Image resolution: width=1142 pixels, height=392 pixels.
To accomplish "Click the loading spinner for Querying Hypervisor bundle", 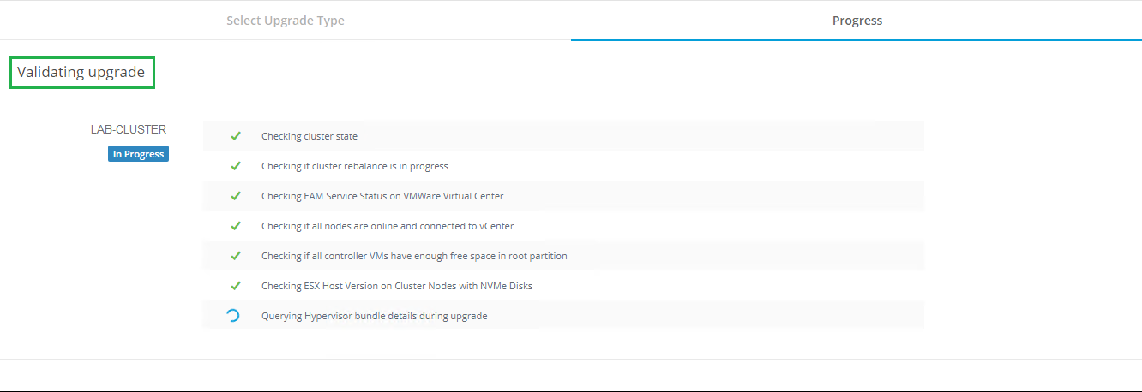I will [232, 316].
